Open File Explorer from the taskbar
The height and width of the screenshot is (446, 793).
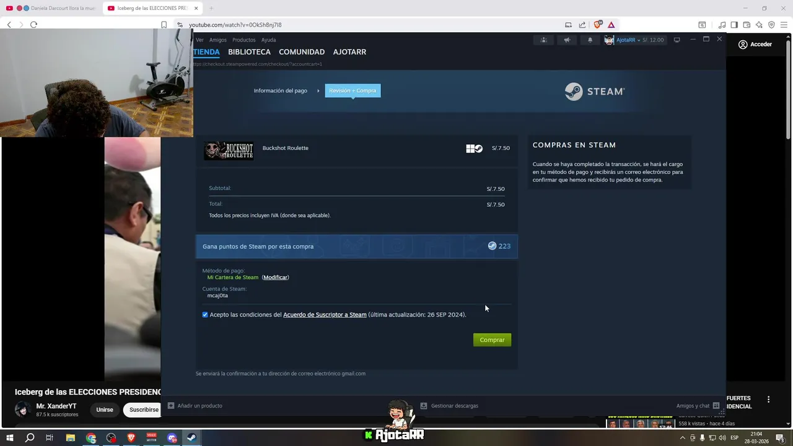(71, 438)
